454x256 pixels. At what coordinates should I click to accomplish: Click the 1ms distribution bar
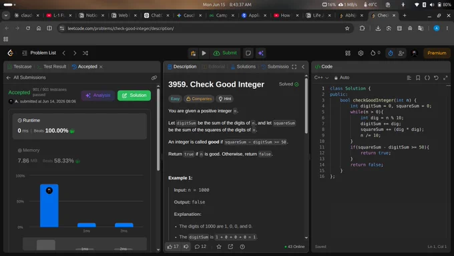pos(87,225)
